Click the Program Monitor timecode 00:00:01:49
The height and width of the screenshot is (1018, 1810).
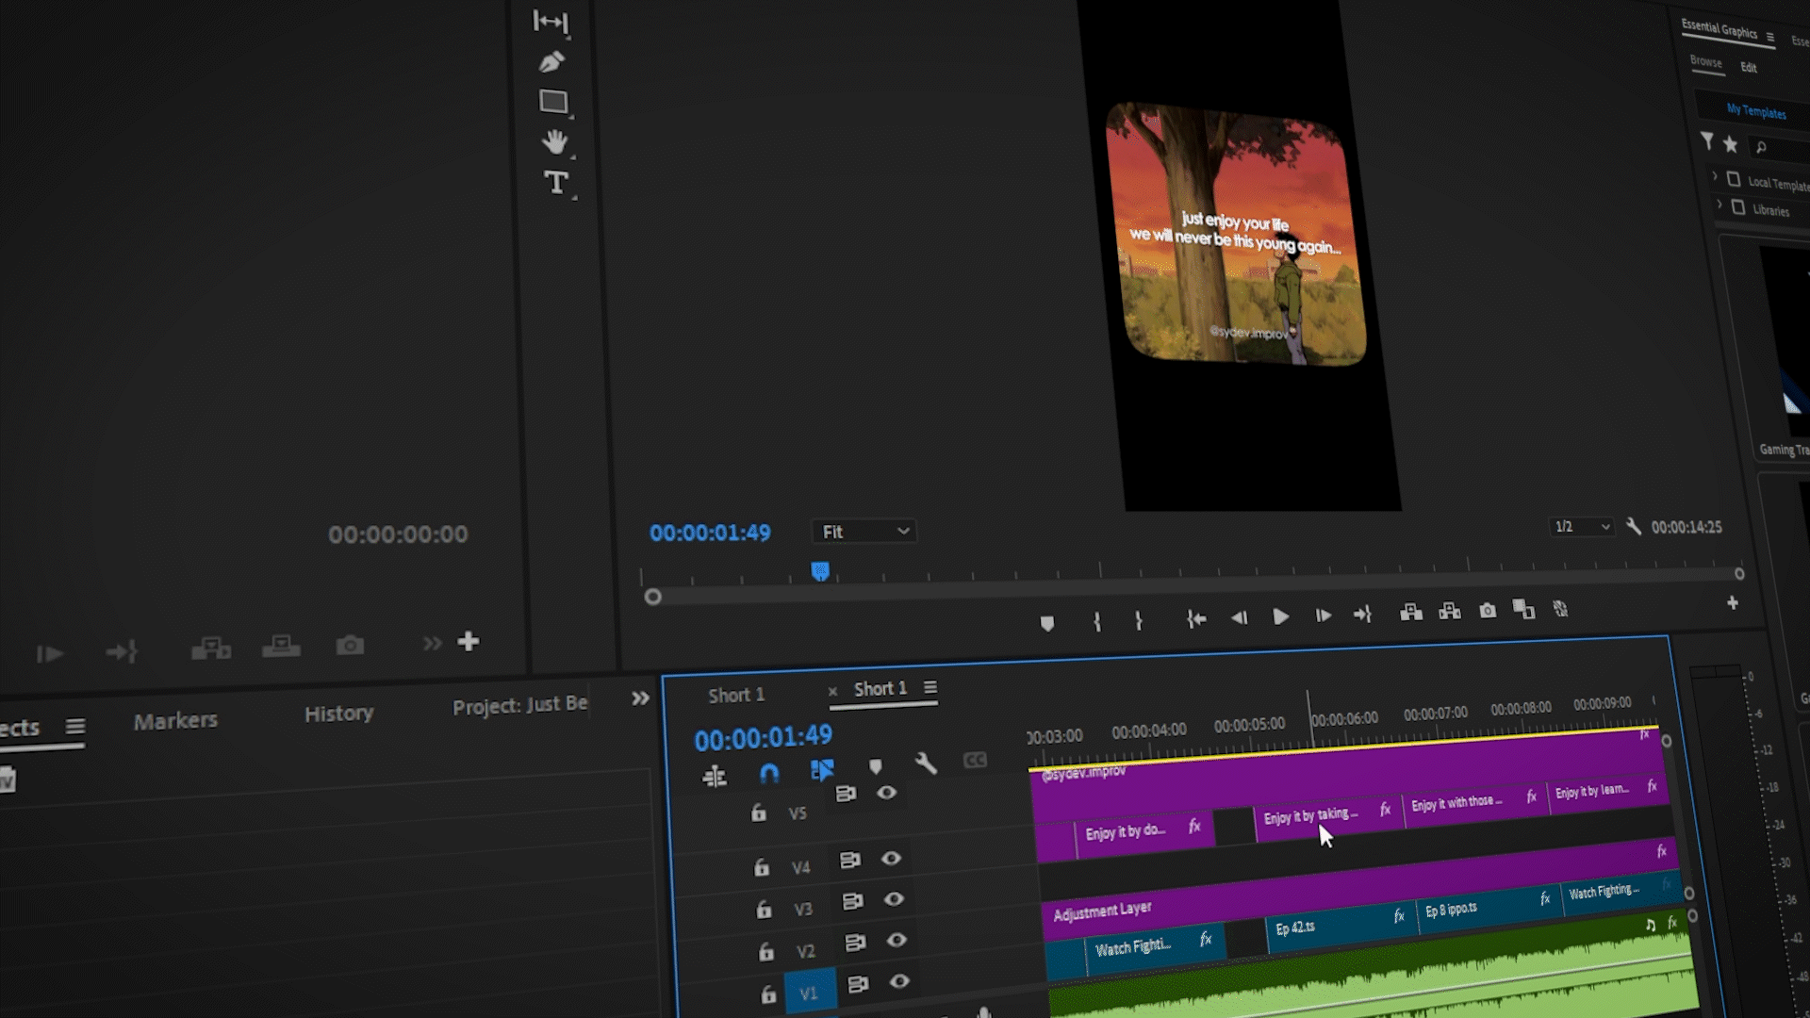pos(710,533)
